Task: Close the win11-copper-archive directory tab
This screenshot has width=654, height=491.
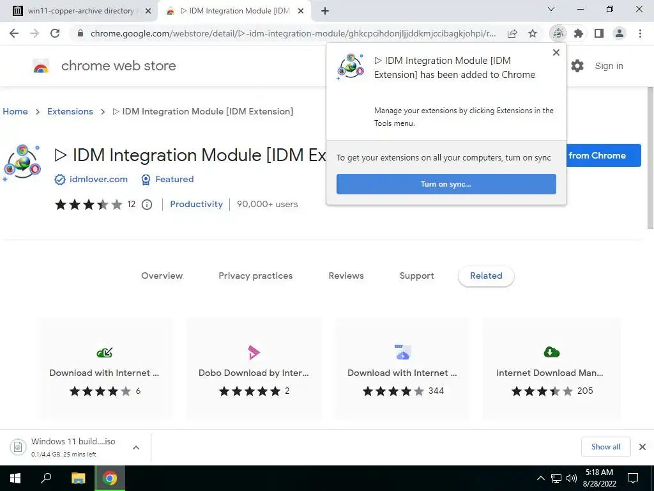Action: [148, 12]
